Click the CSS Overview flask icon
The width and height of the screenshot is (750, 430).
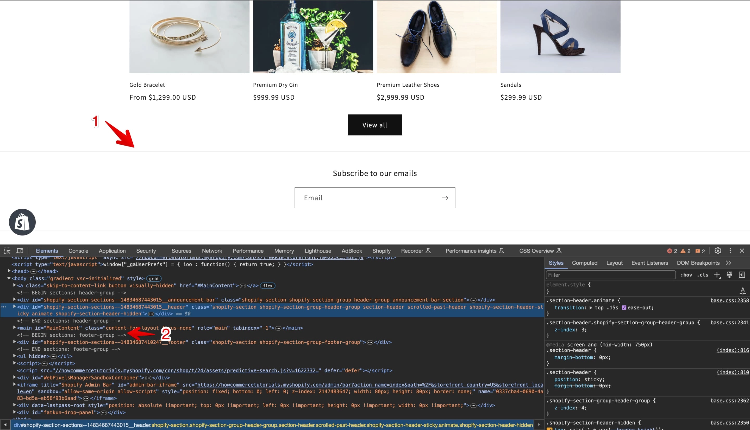pos(559,251)
